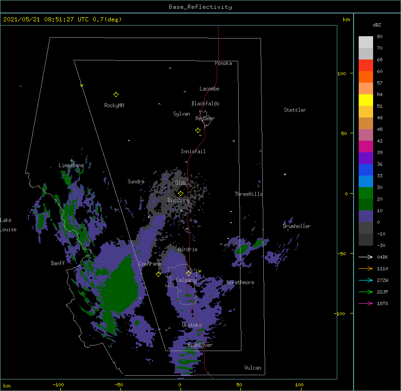Click the Innisfail label
The image size is (401, 391).
click(193, 151)
